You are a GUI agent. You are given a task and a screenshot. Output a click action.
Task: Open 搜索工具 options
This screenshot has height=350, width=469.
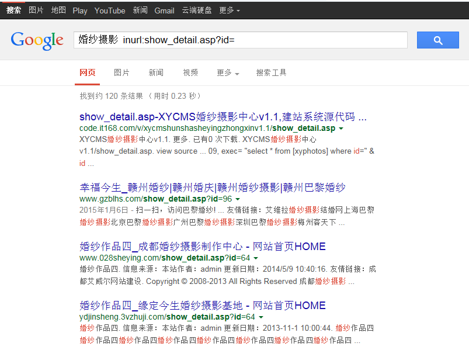tap(271, 72)
